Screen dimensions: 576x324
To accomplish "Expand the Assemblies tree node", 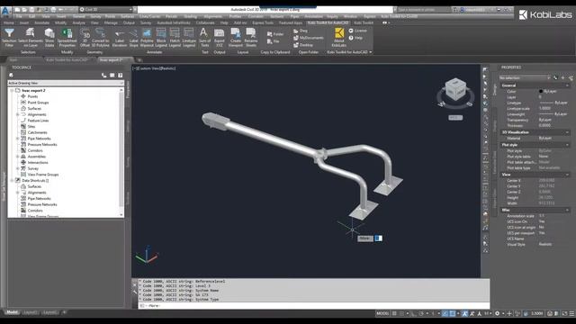I will tap(18, 157).
